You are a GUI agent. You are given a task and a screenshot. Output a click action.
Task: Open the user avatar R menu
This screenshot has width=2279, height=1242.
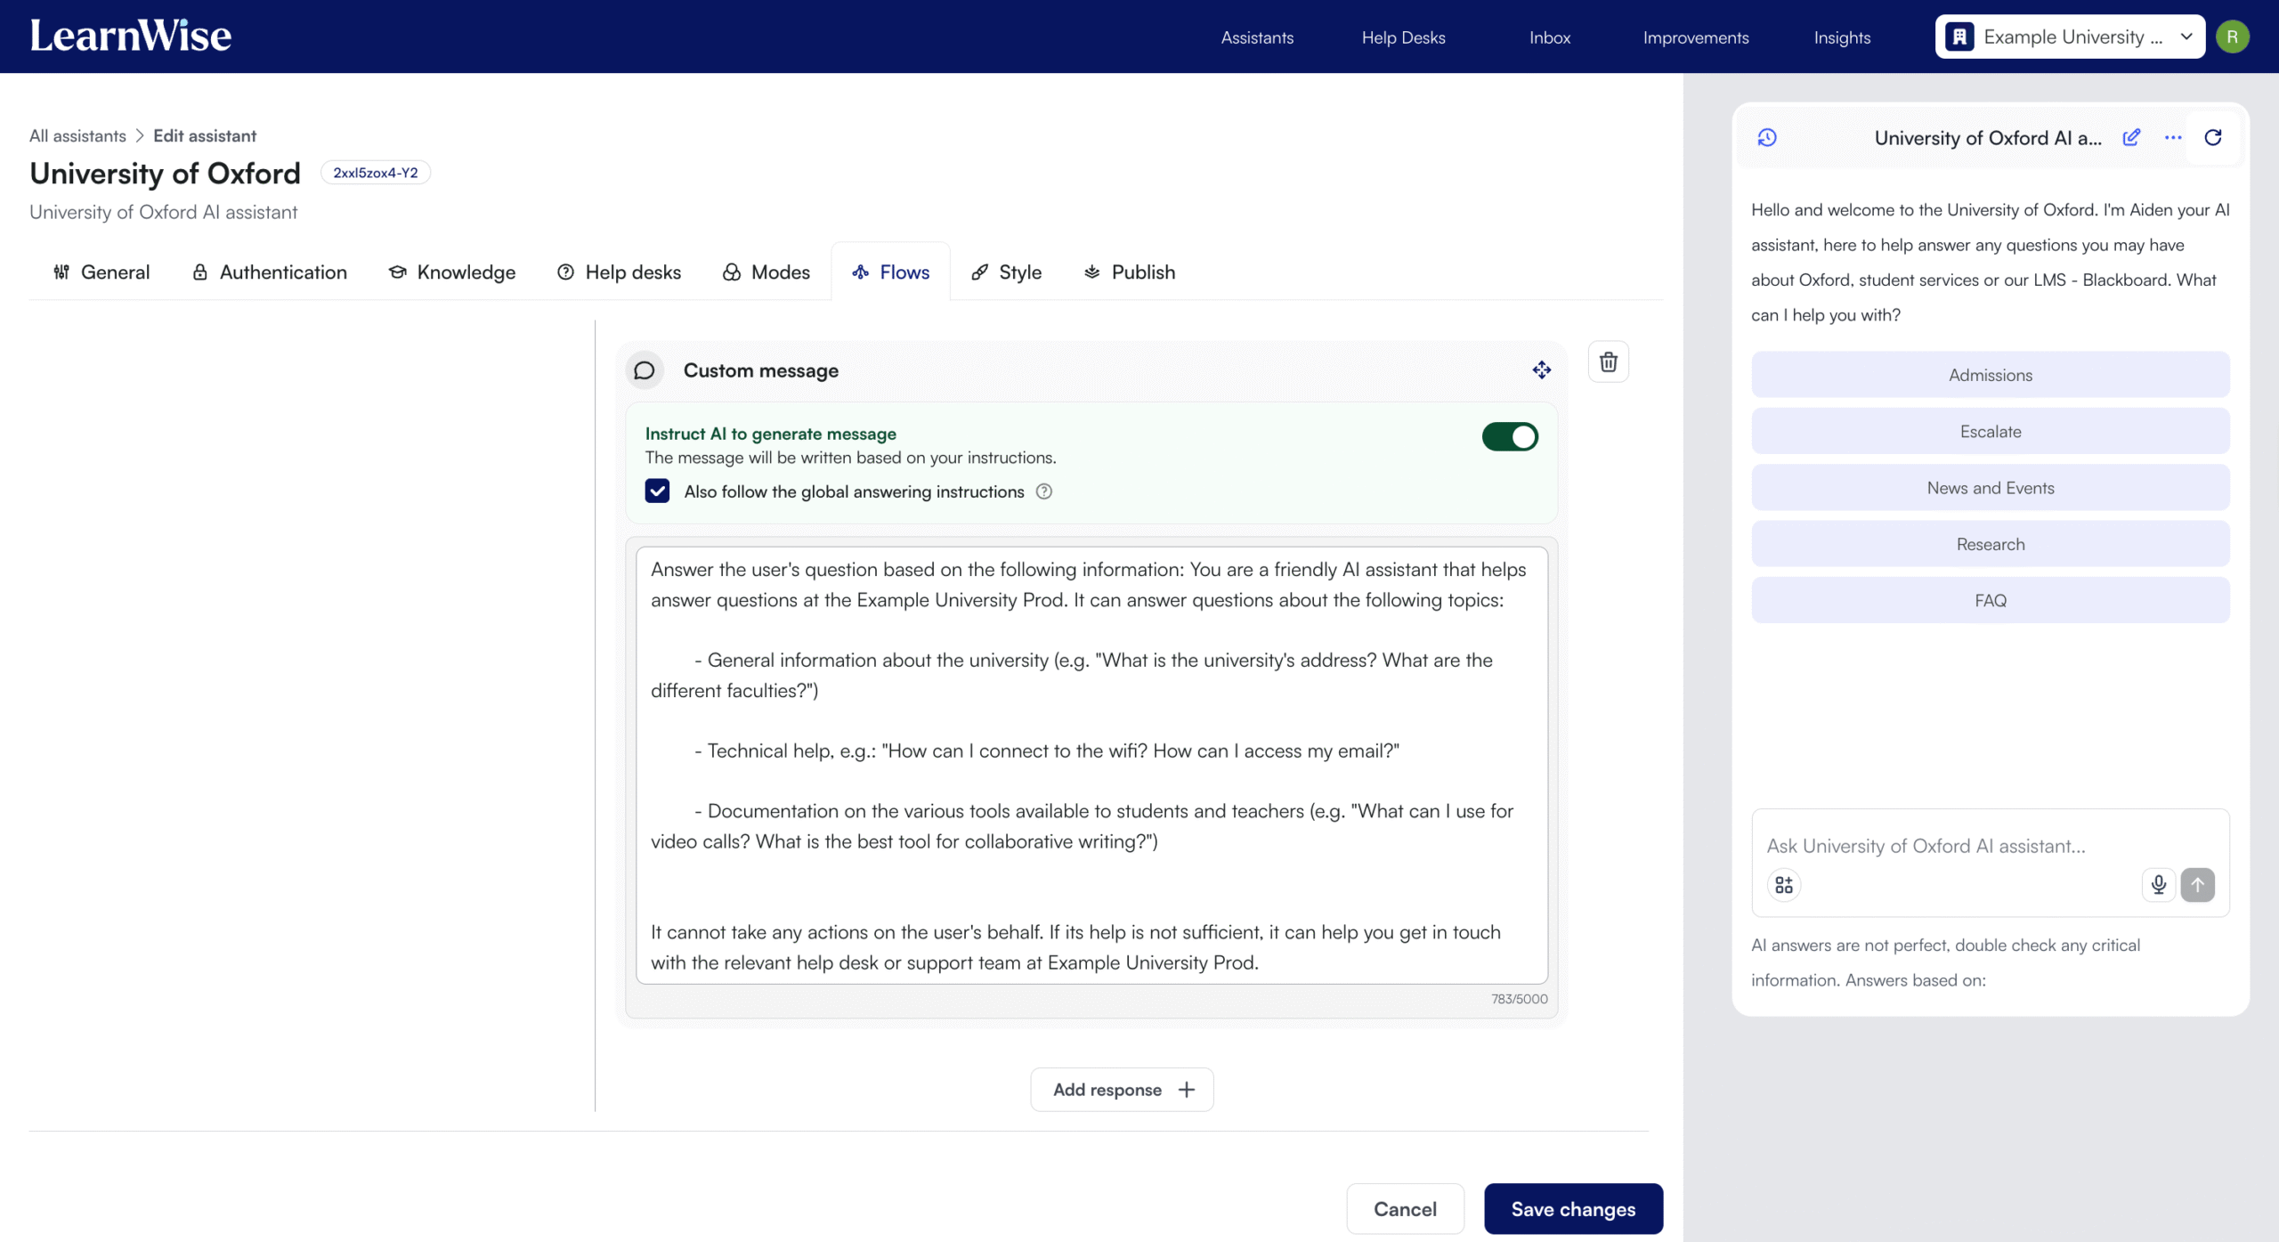pyautogui.click(x=2233, y=37)
